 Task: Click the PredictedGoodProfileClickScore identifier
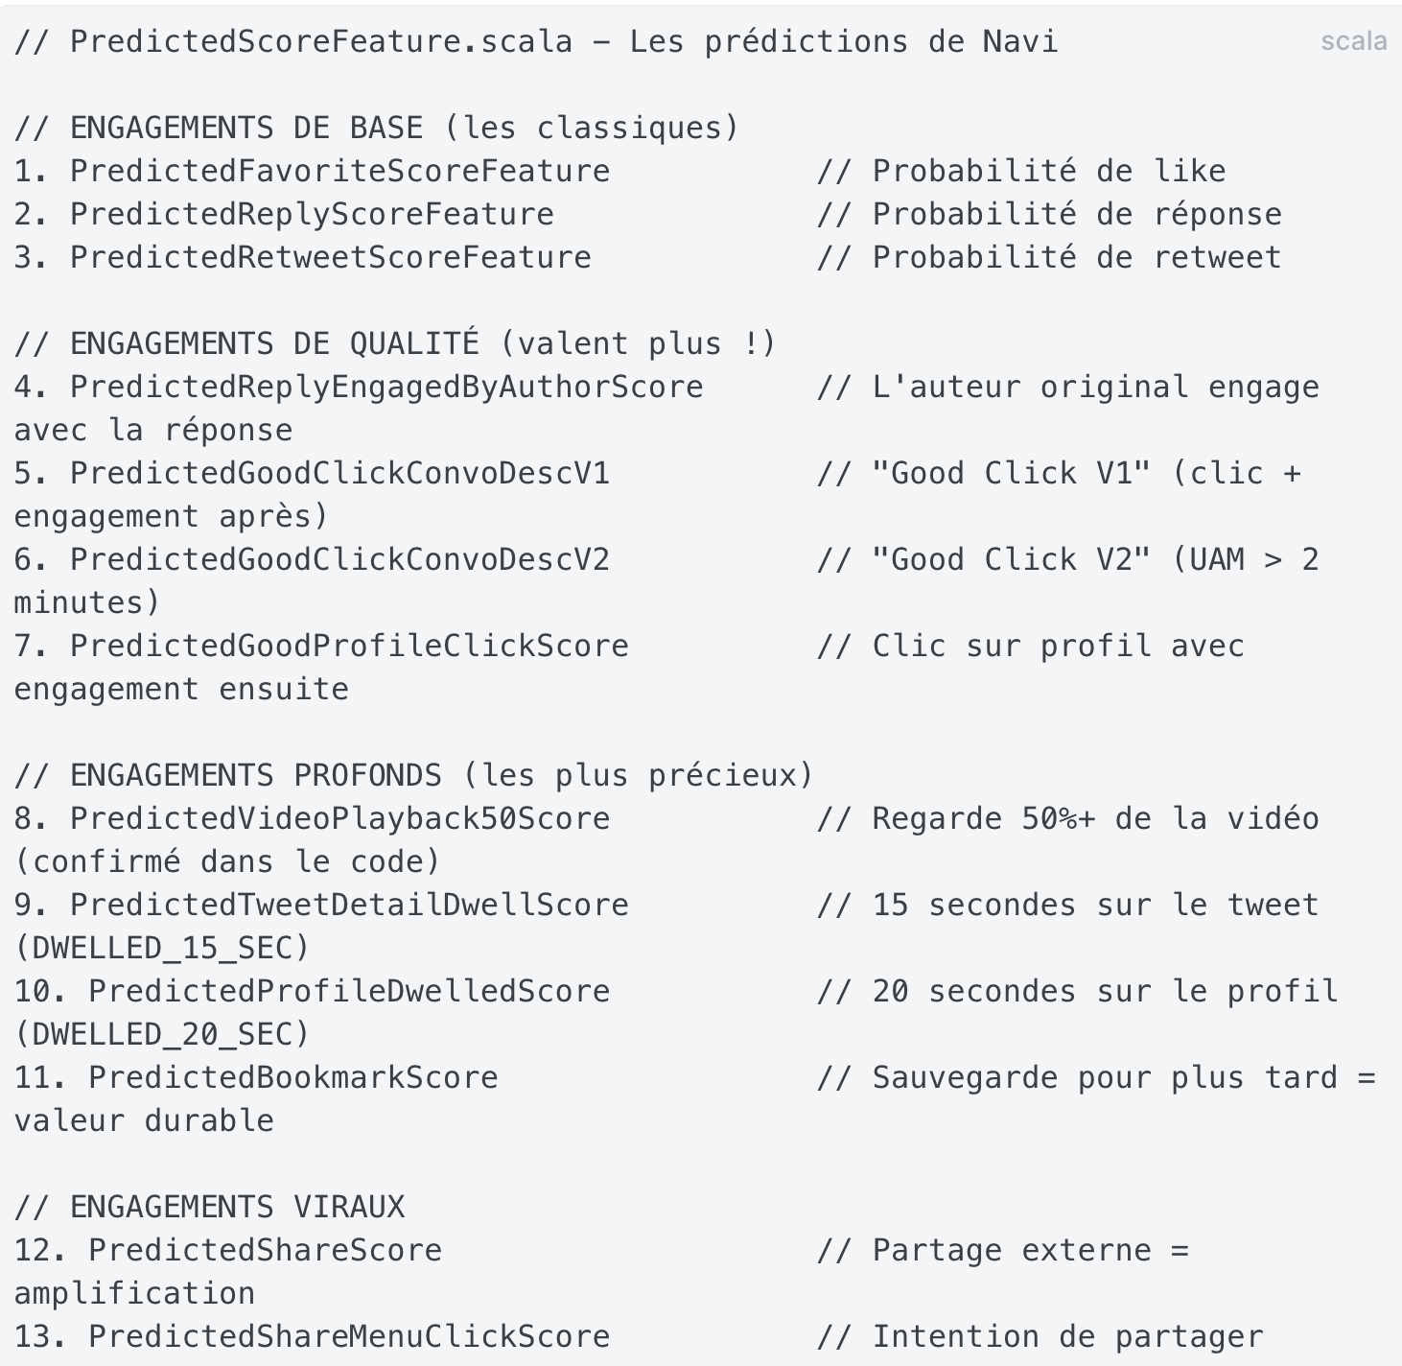pyautogui.click(x=349, y=646)
